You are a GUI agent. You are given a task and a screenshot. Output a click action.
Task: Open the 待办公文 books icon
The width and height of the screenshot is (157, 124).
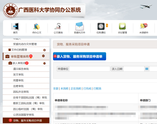point(37,26)
